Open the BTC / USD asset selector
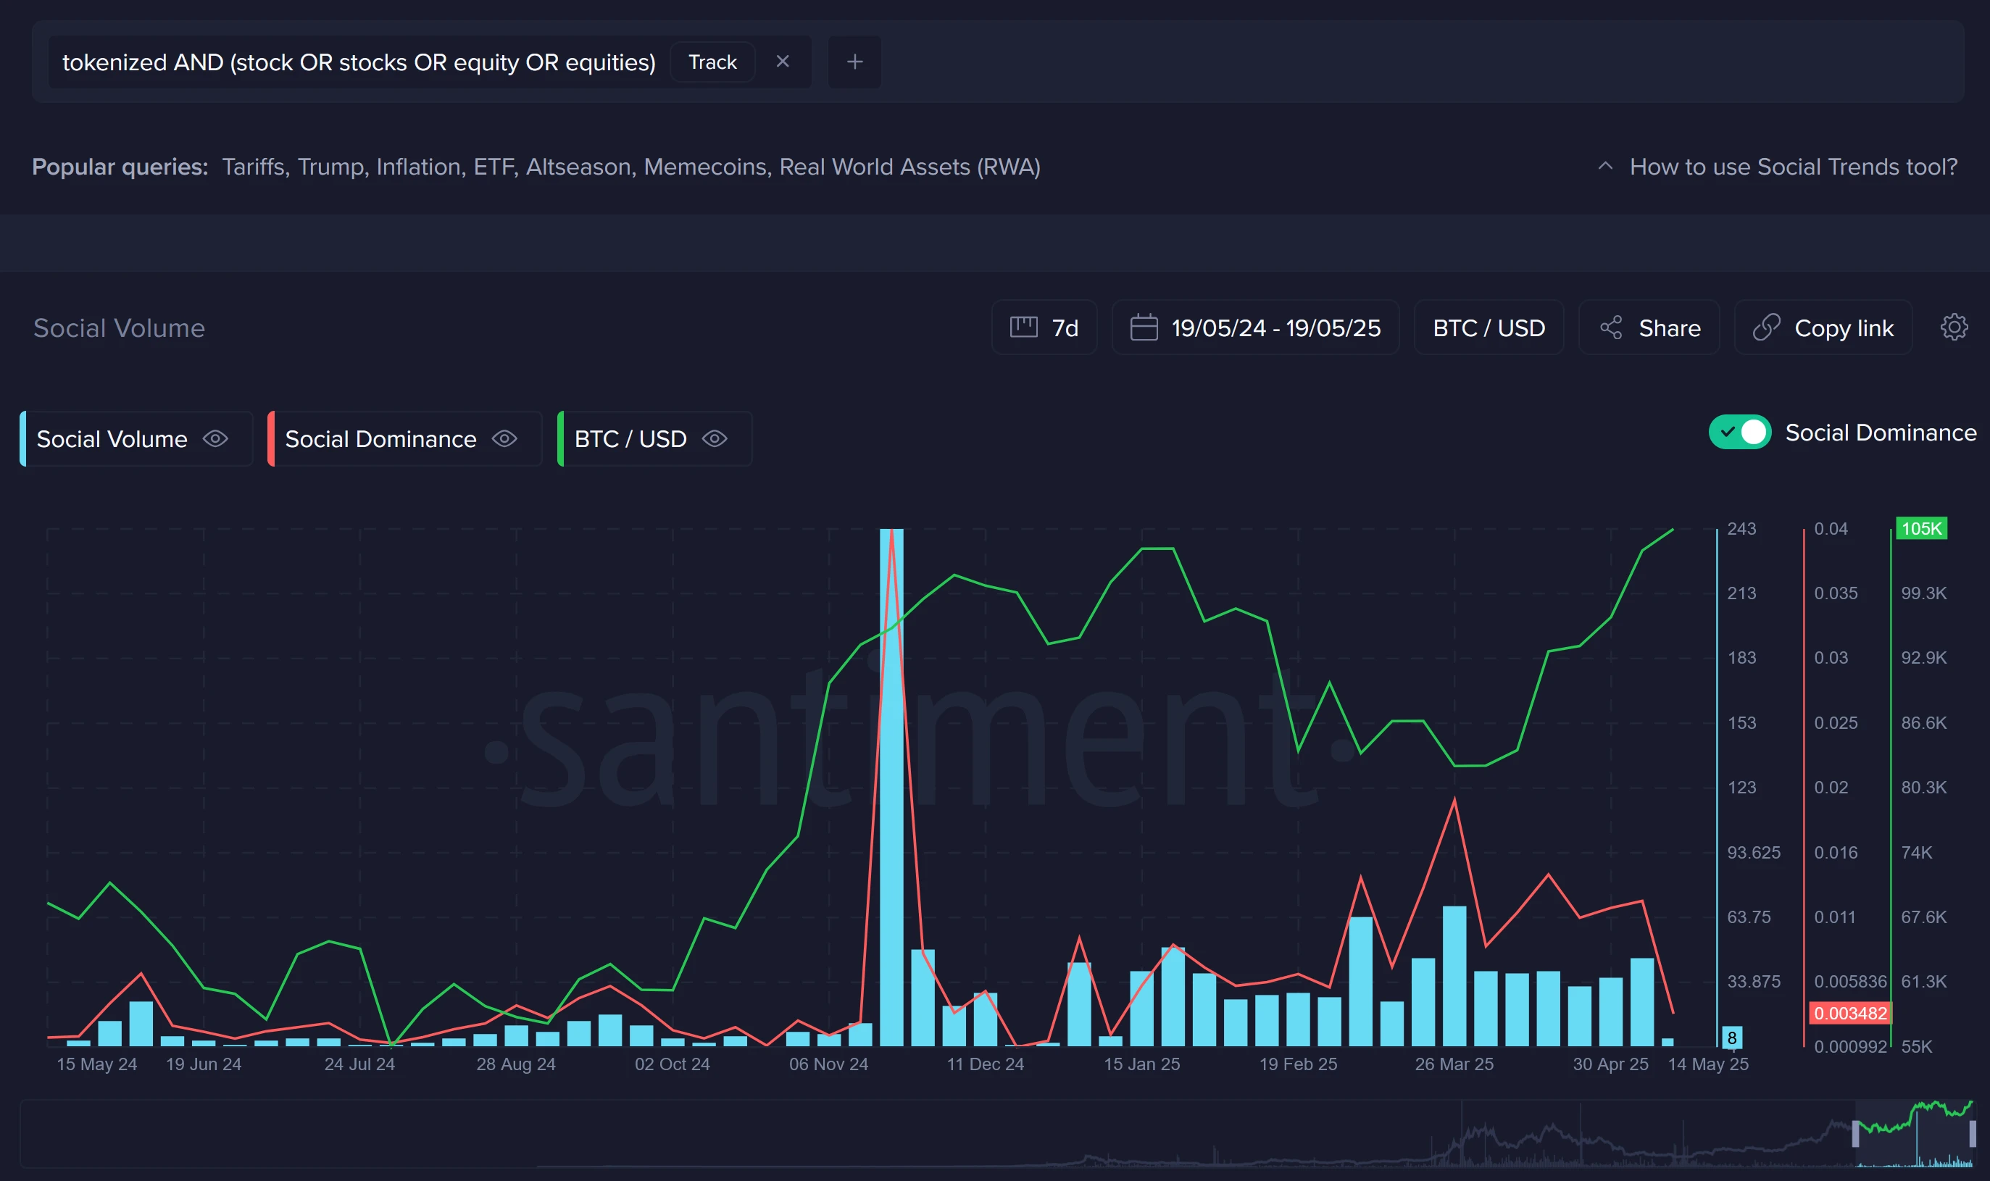Viewport: 1990px width, 1181px height. click(x=1488, y=327)
